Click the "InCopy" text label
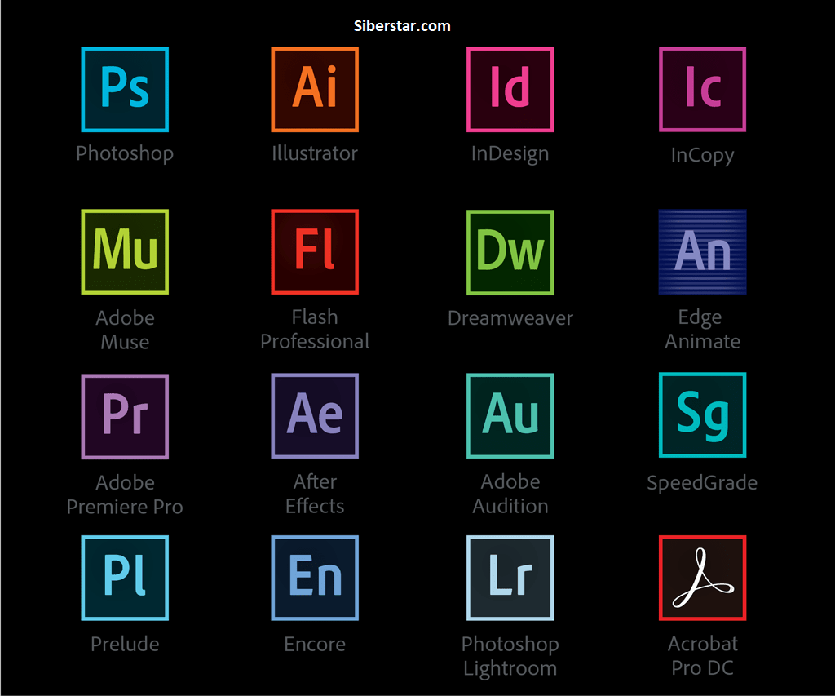The width and height of the screenshot is (835, 696). pyautogui.click(x=702, y=156)
